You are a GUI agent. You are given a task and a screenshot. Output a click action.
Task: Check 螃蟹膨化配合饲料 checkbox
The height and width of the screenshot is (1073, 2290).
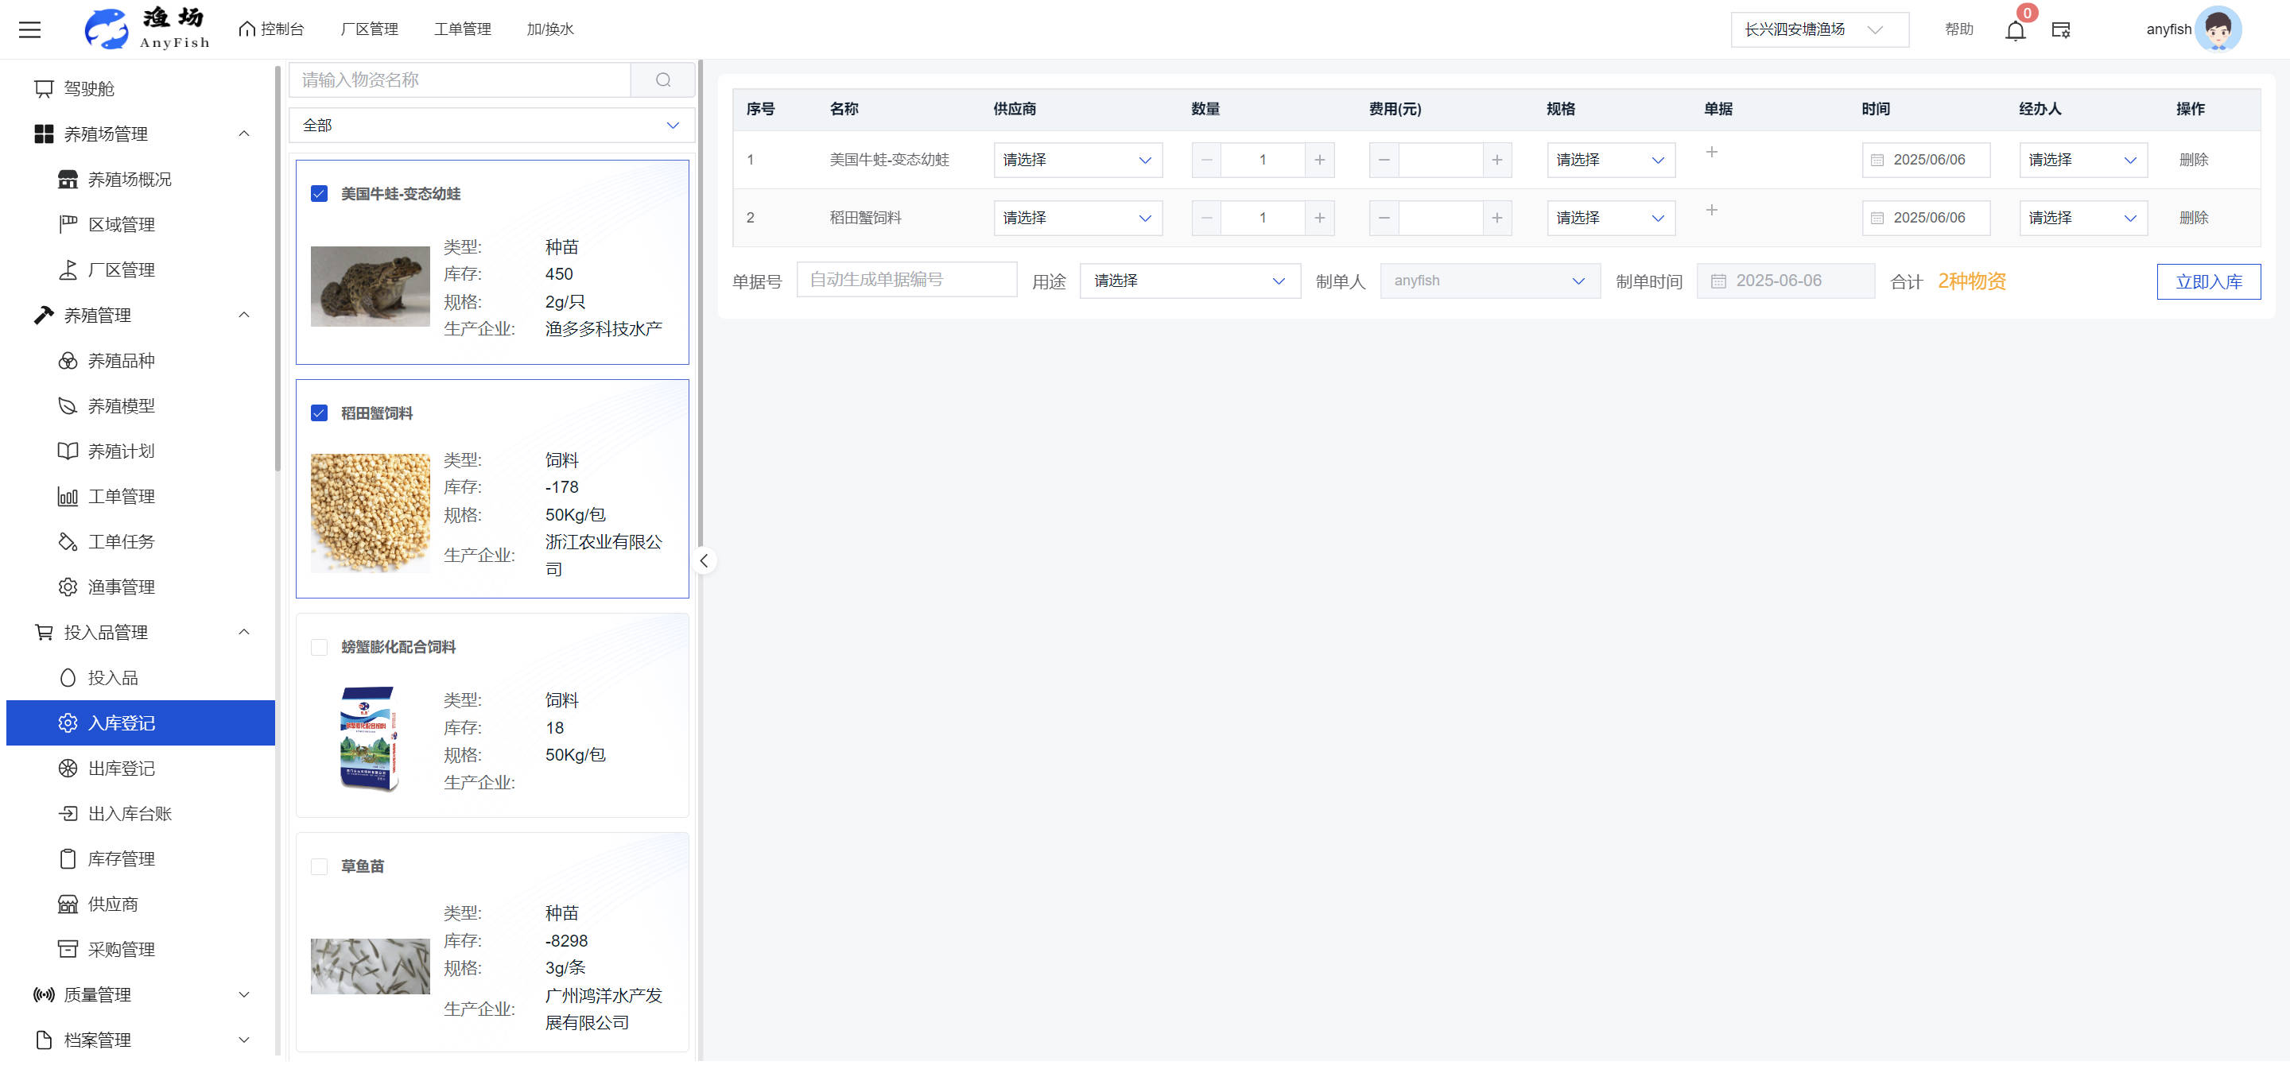pyautogui.click(x=319, y=647)
